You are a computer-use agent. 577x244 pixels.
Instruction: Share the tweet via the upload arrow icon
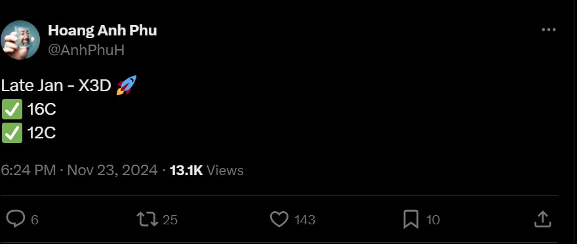(x=542, y=219)
